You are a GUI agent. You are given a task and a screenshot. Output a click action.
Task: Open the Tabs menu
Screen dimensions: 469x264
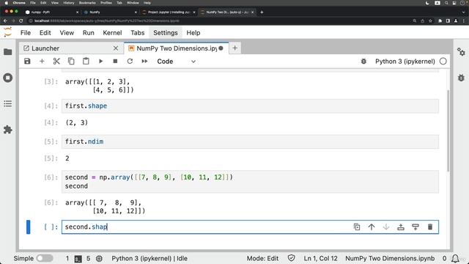[138, 33]
